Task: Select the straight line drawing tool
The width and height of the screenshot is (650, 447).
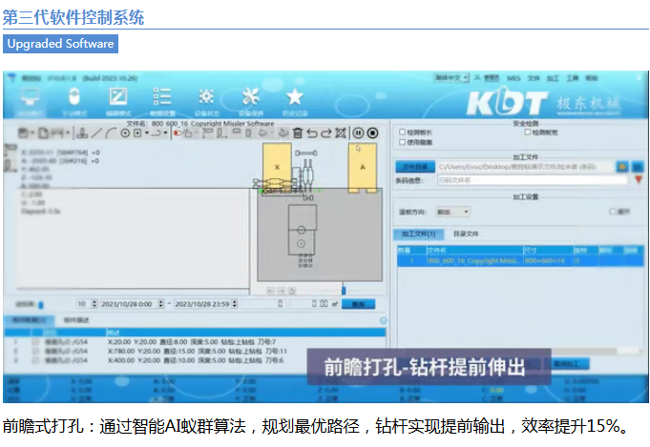Action: click(96, 133)
